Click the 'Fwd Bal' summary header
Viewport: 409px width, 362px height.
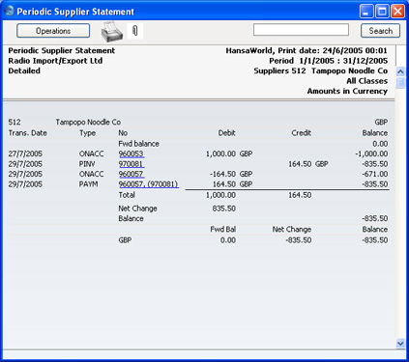[223, 230]
